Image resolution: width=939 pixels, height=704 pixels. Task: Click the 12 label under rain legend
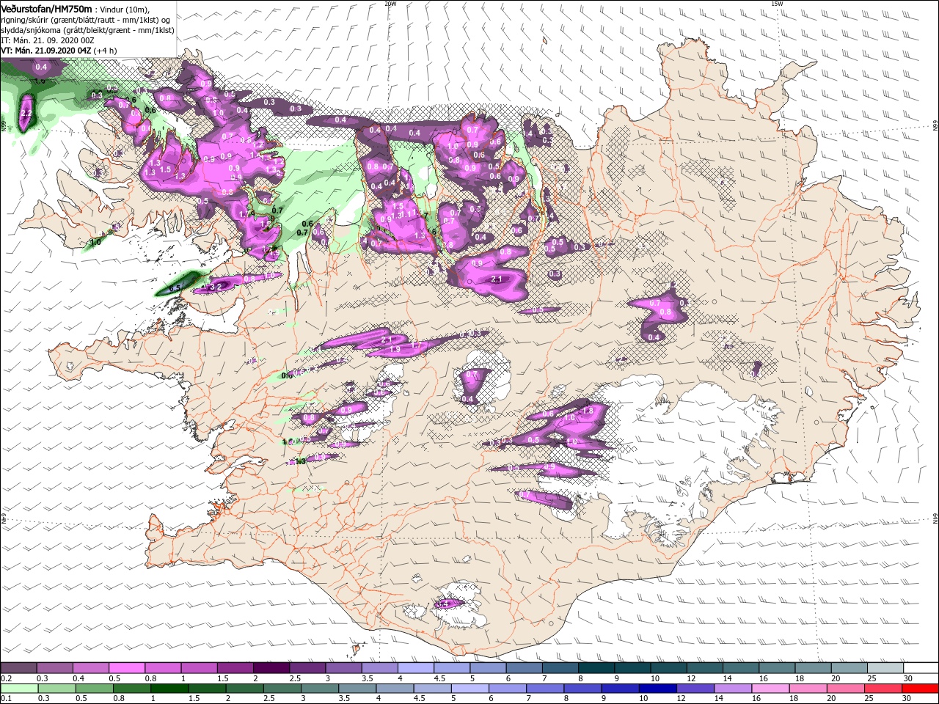(x=680, y=699)
